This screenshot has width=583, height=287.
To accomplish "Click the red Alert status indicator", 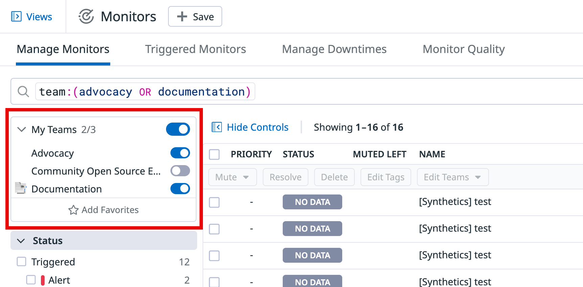I will click(43, 280).
